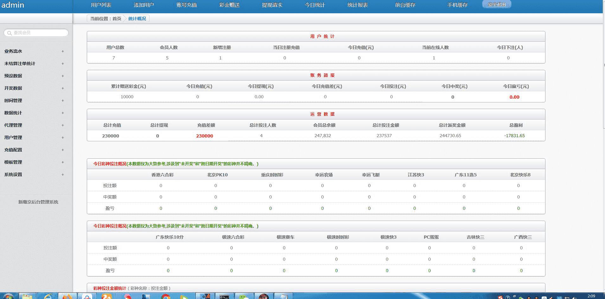Open the file explorer taskbar icon
The width and height of the screenshot is (605, 299).
click(28, 296)
